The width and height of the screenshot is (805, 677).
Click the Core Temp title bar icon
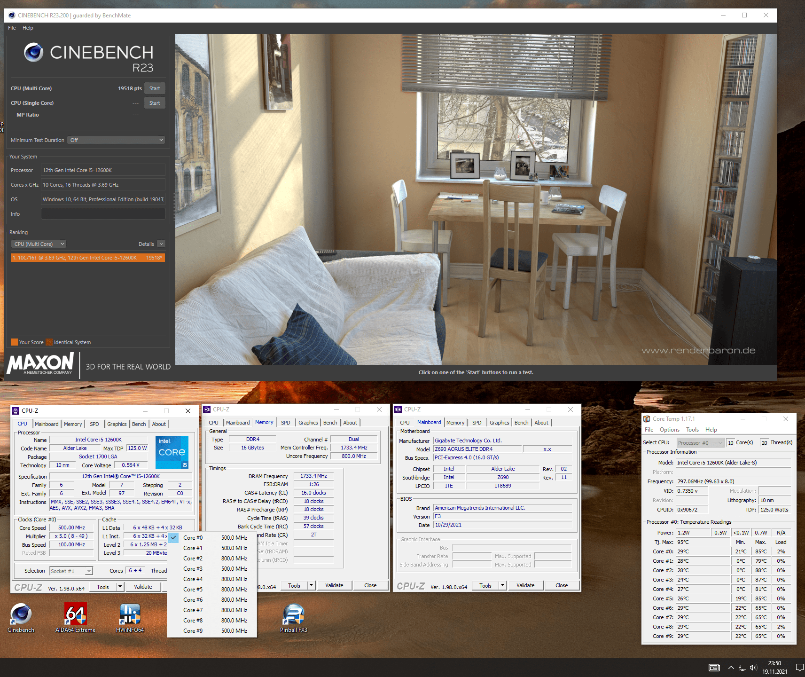click(x=647, y=418)
